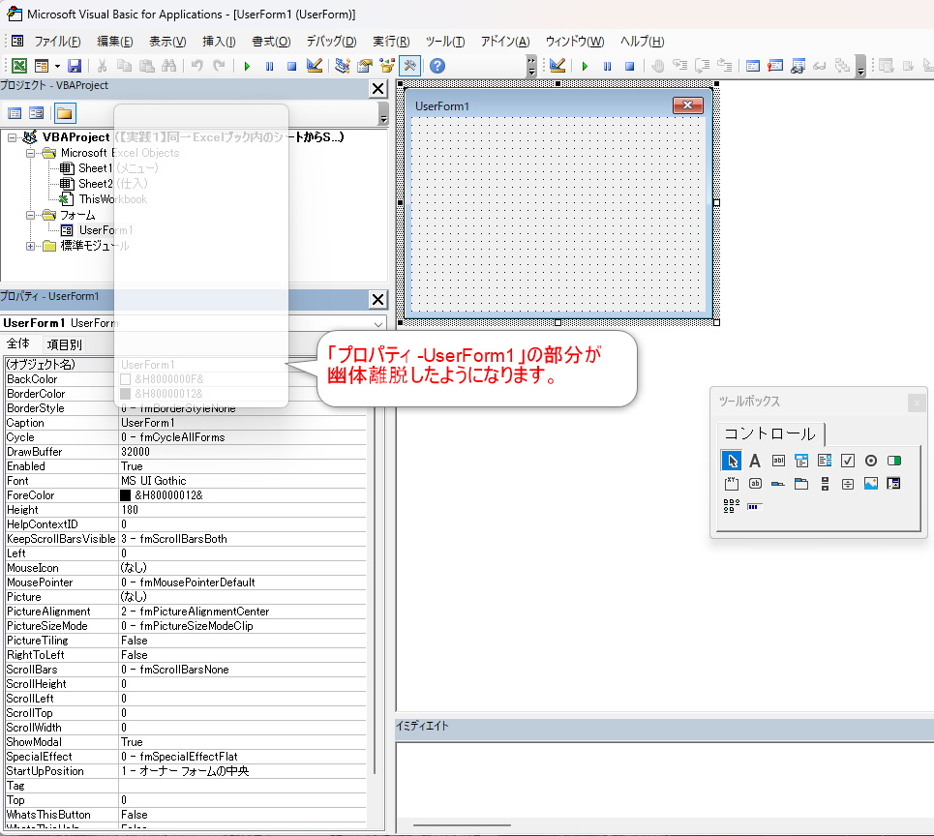Run Sub/UserForm in the standard toolbar

tap(247, 66)
